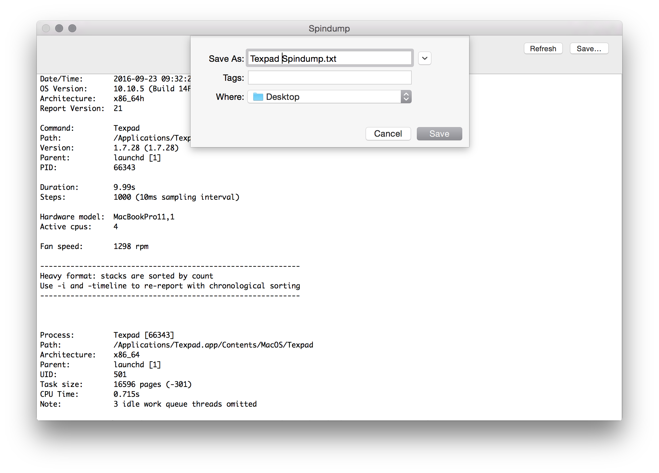The image size is (659, 473).
Task: Click the Duration value 9.99s
Action: coord(125,187)
